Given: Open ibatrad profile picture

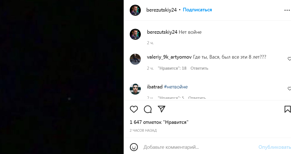Looking at the screenshot, I should [135, 89].
